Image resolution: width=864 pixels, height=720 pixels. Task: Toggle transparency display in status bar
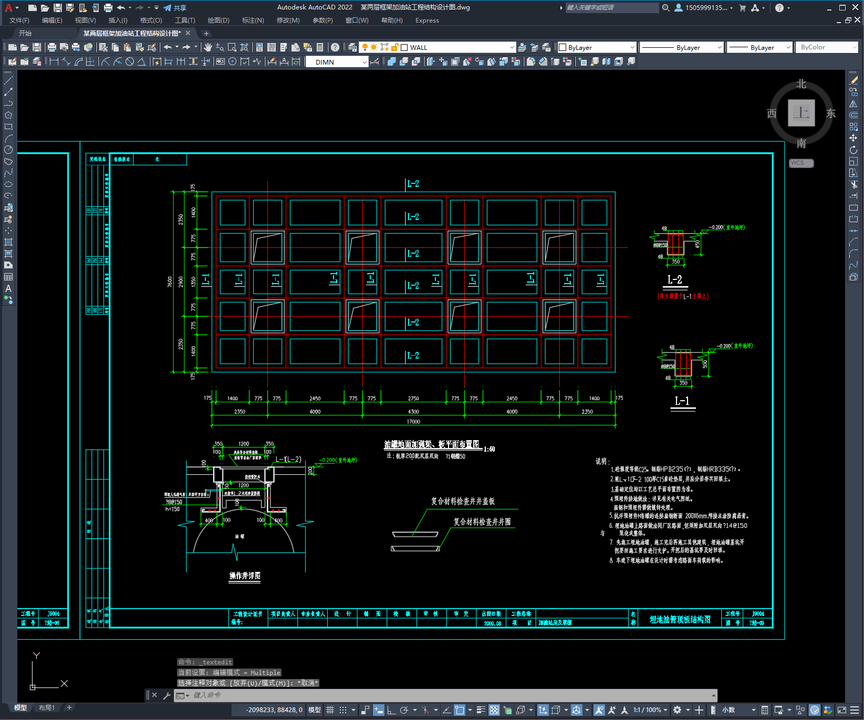click(494, 710)
